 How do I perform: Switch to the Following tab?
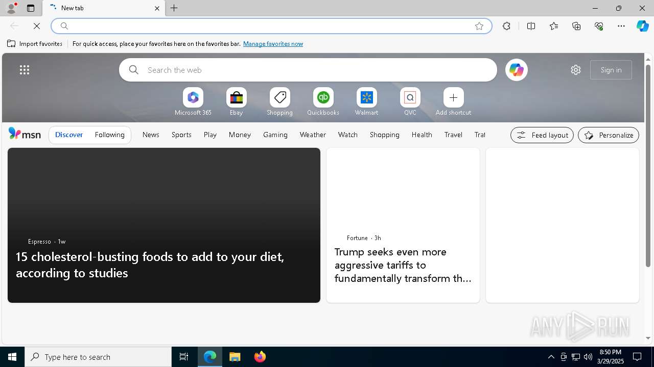pos(110,135)
